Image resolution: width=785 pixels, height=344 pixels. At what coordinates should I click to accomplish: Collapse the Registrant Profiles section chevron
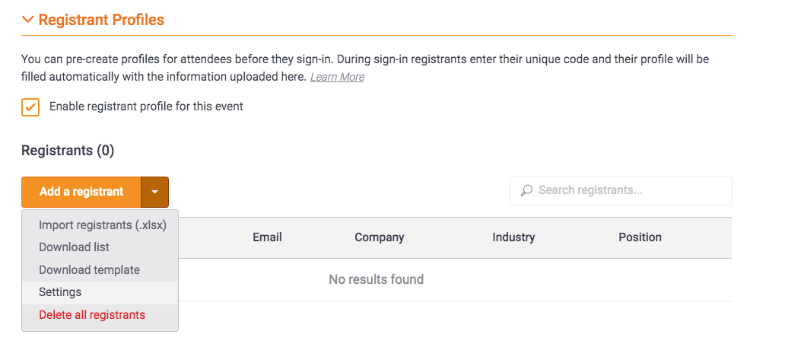pos(28,20)
